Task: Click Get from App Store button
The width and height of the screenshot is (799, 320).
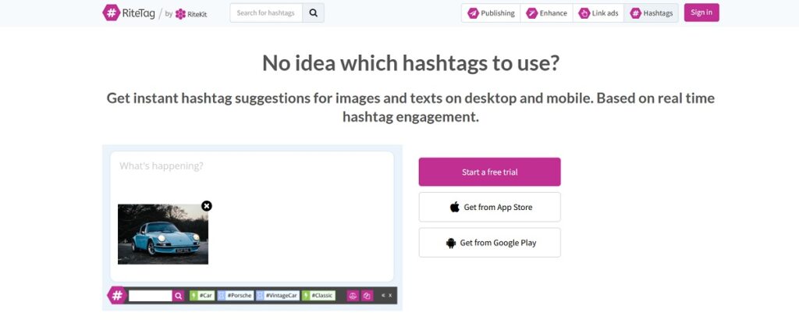Action: click(x=489, y=207)
